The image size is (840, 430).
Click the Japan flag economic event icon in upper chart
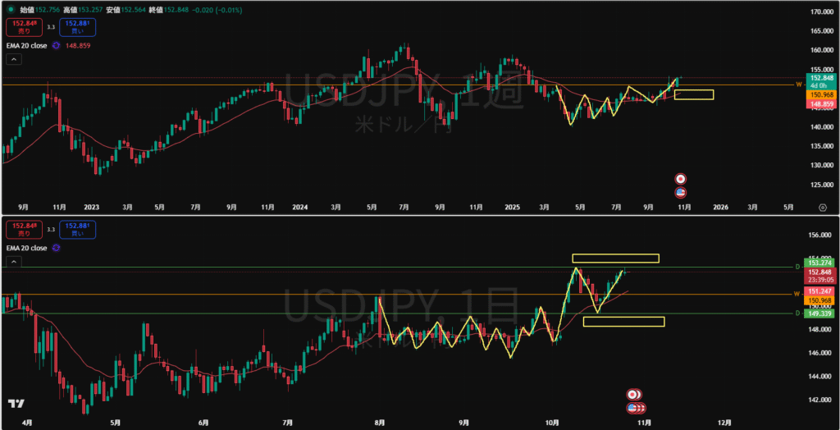[x=680, y=178]
